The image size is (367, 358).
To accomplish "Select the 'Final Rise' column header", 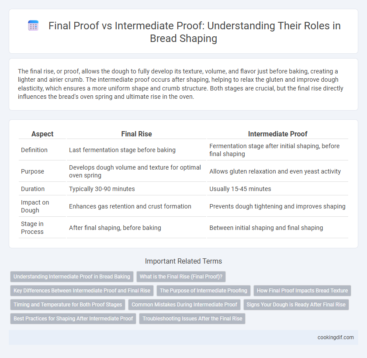I will pyautogui.click(x=136, y=134).
